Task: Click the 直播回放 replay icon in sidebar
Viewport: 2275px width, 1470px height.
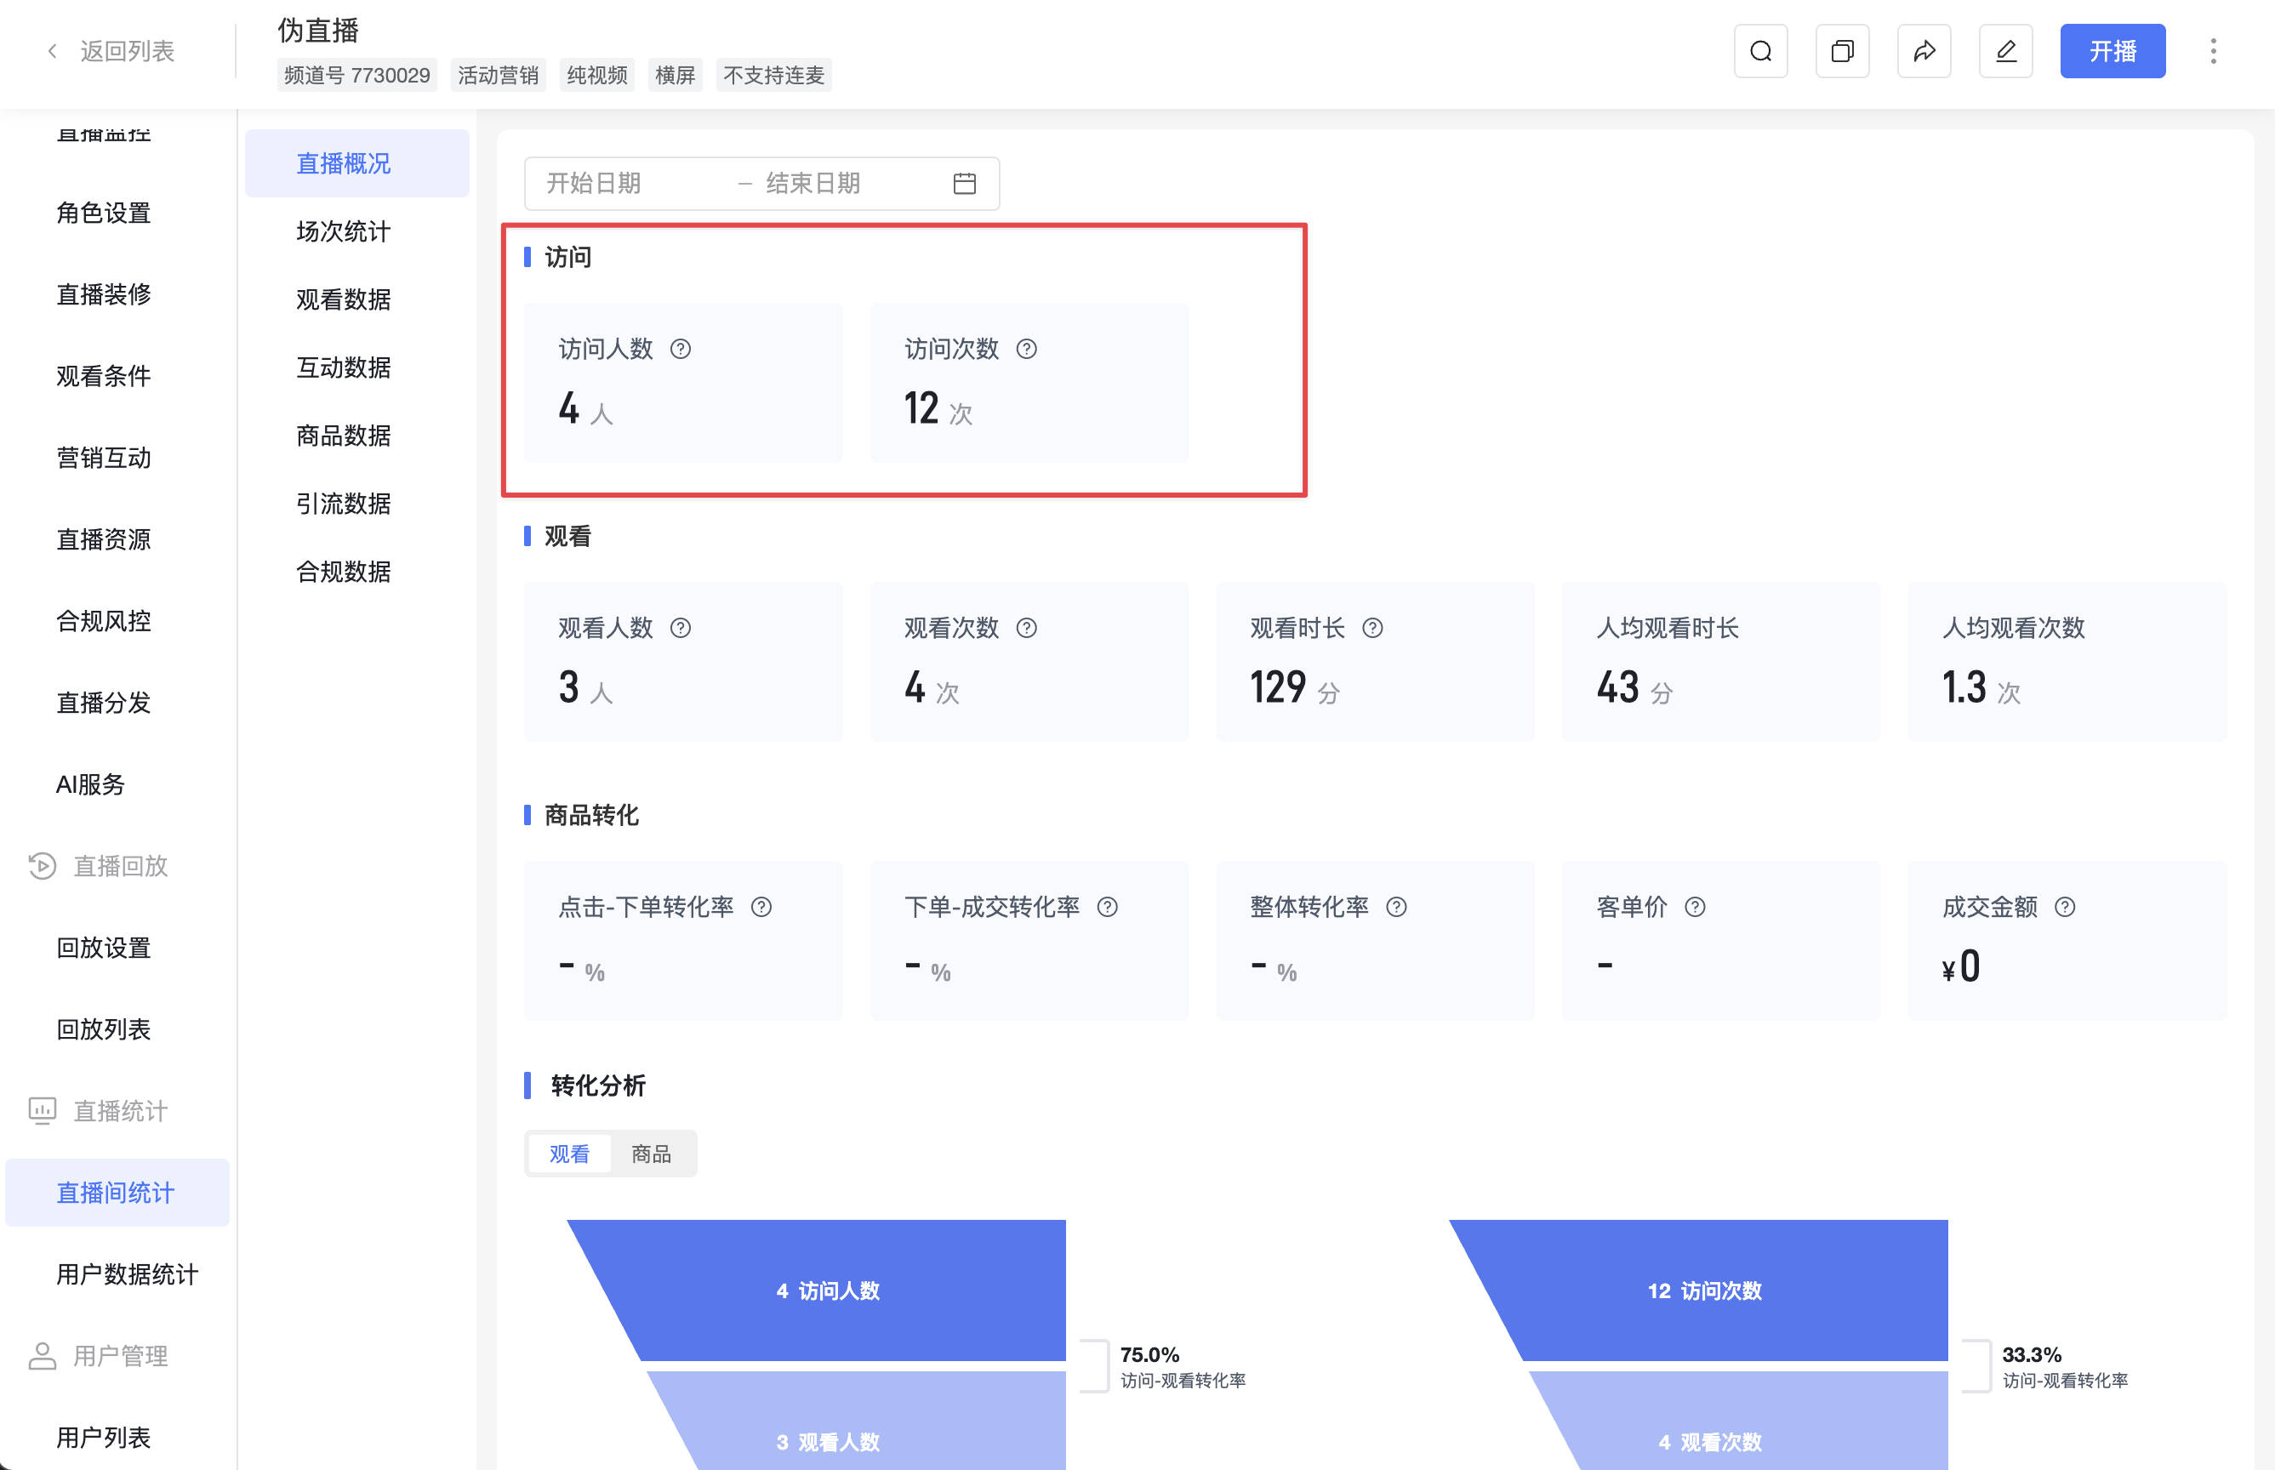Action: pyautogui.click(x=42, y=866)
